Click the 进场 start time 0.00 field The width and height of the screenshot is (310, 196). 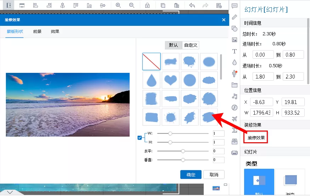coord(263,55)
